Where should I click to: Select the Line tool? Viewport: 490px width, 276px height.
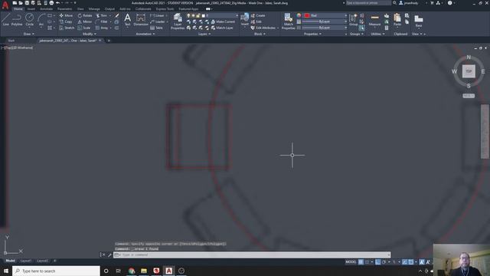click(5, 19)
